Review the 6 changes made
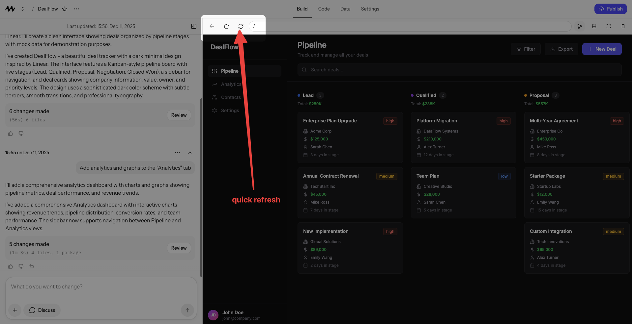Screen dimensions: 632x324 (x=179, y=115)
